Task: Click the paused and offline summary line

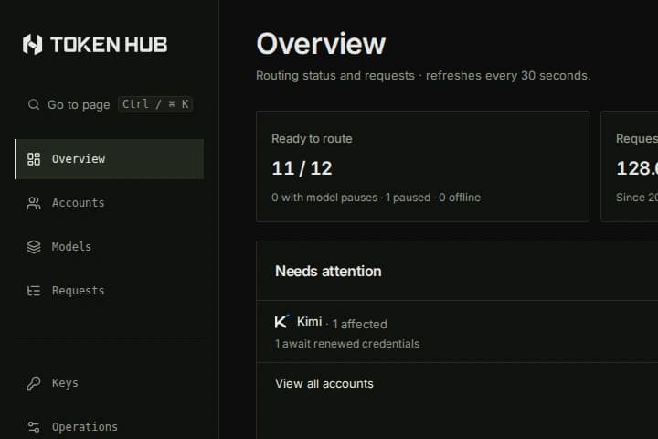Action: (x=376, y=198)
